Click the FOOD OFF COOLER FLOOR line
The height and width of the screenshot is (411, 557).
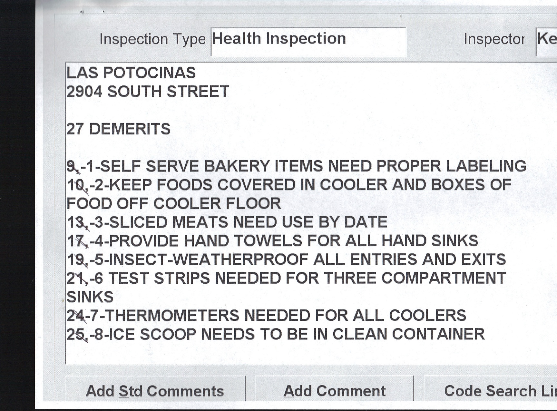(173, 204)
